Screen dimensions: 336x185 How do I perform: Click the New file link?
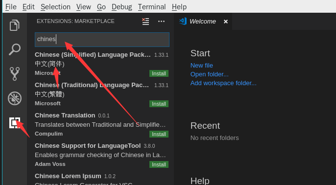click(x=202, y=65)
